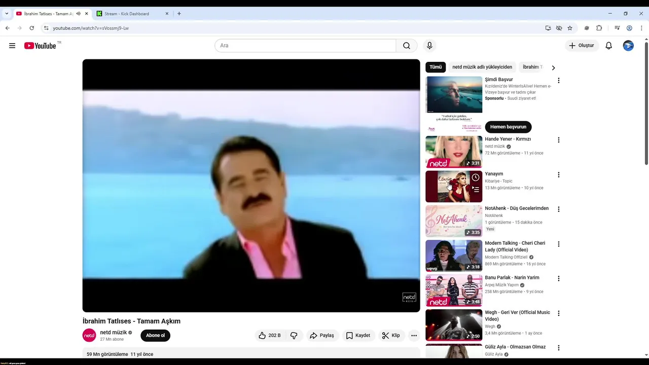Click the address bar URL
This screenshot has width=649, height=365.
click(91, 28)
